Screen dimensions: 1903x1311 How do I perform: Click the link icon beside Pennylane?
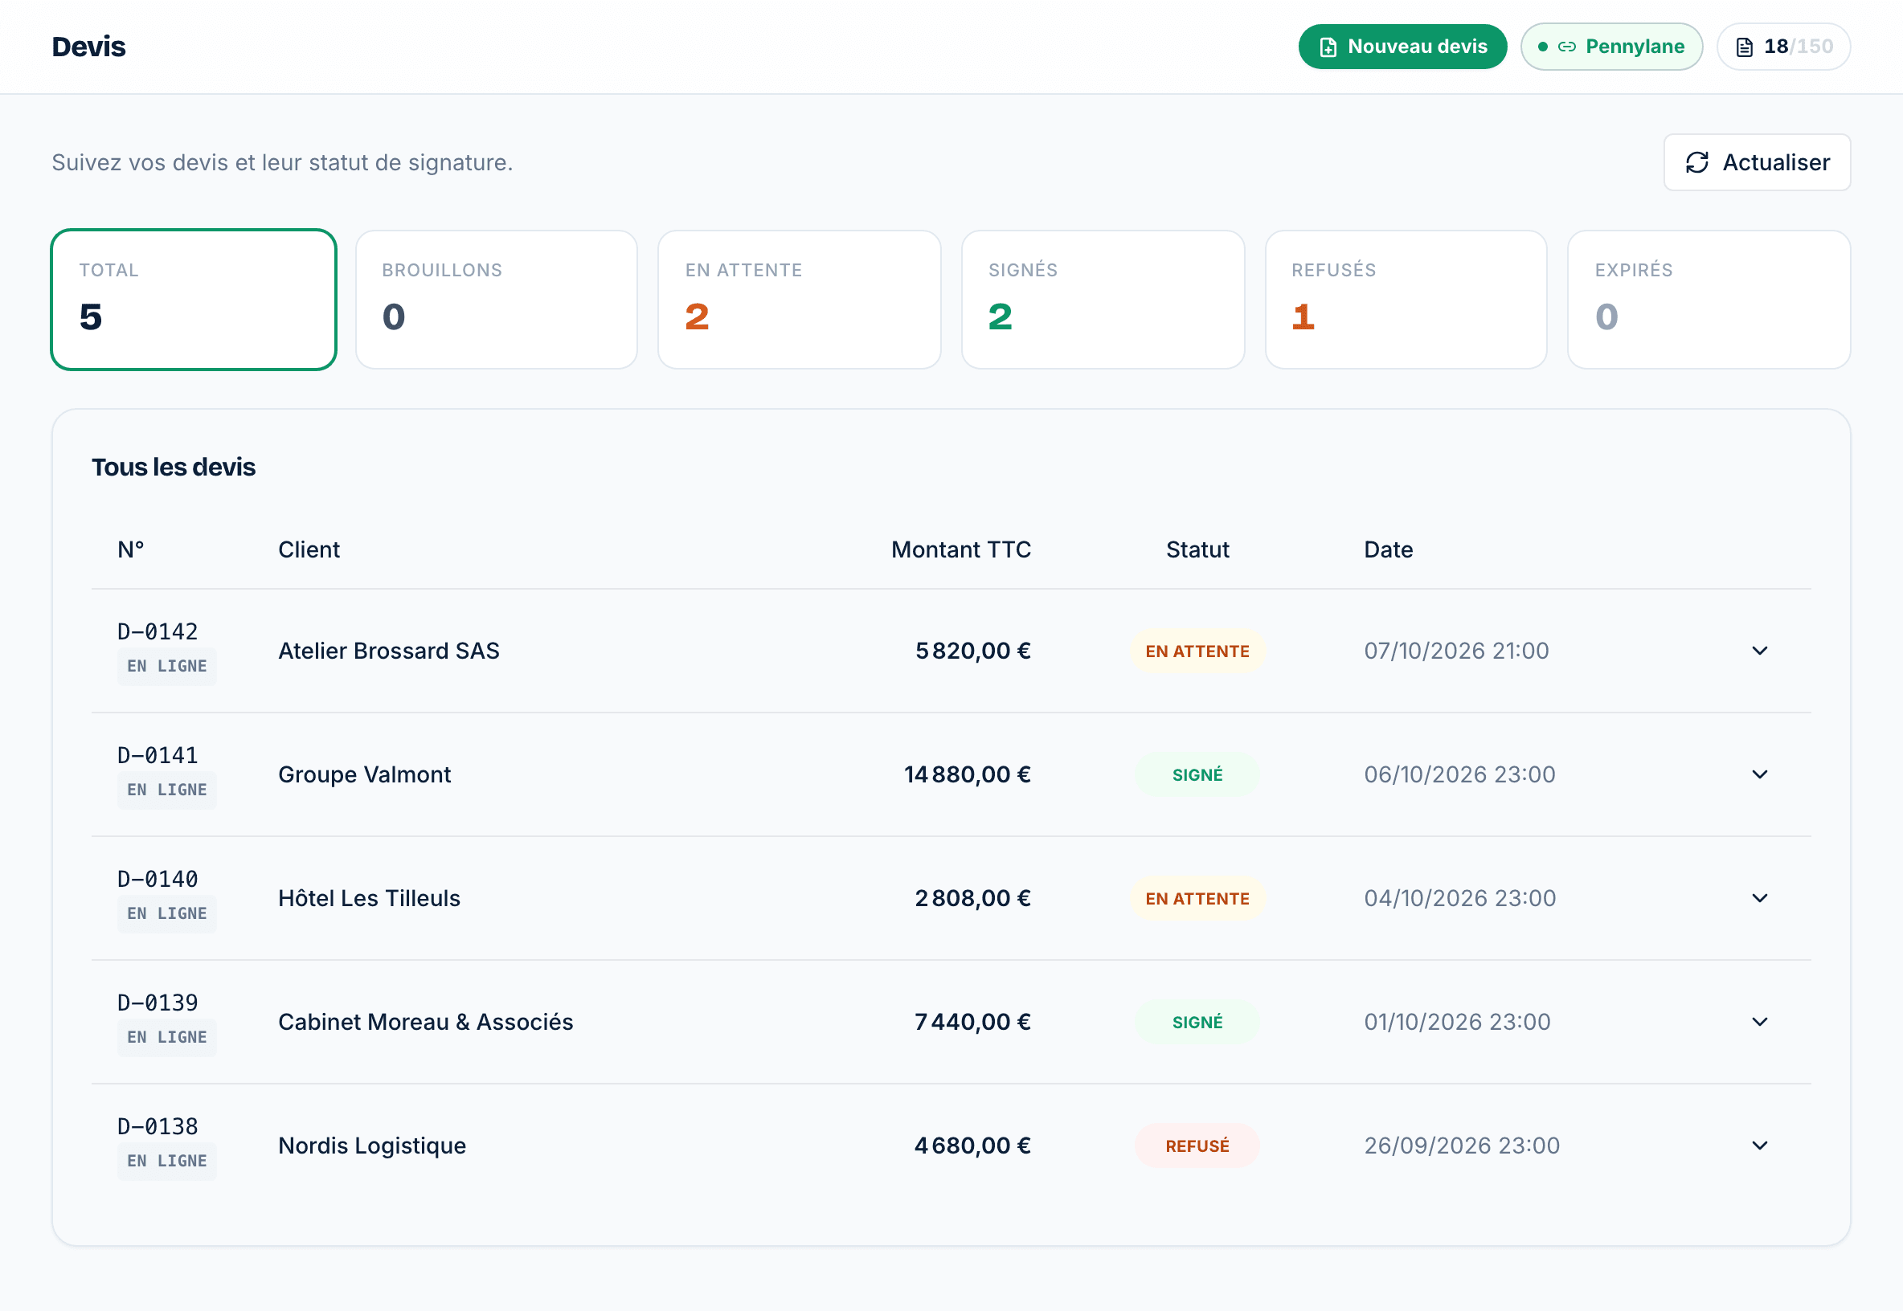click(x=1567, y=47)
